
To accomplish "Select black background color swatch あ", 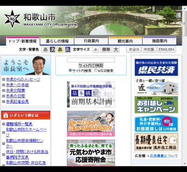I will [x=52, y=50].
